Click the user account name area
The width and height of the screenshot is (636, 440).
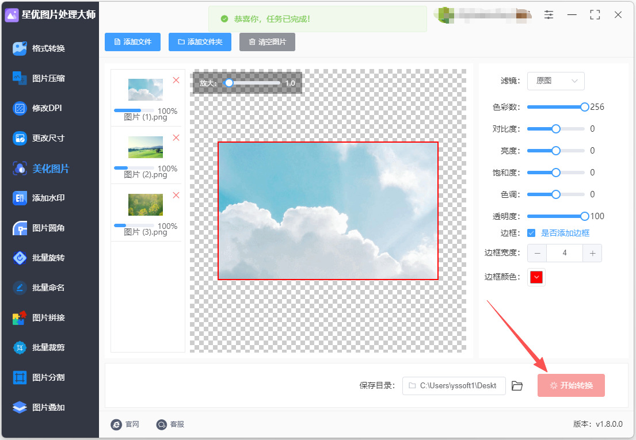(x=483, y=16)
